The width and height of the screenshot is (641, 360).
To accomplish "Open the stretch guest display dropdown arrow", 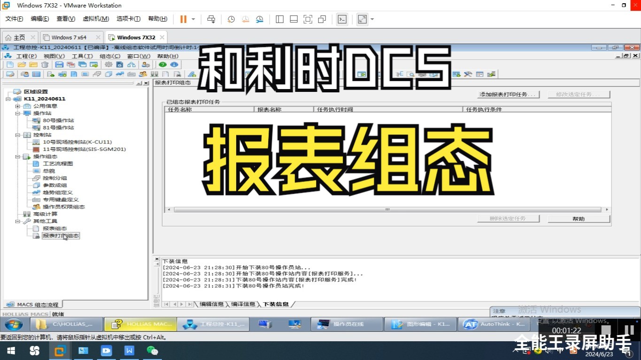I will click(x=372, y=19).
